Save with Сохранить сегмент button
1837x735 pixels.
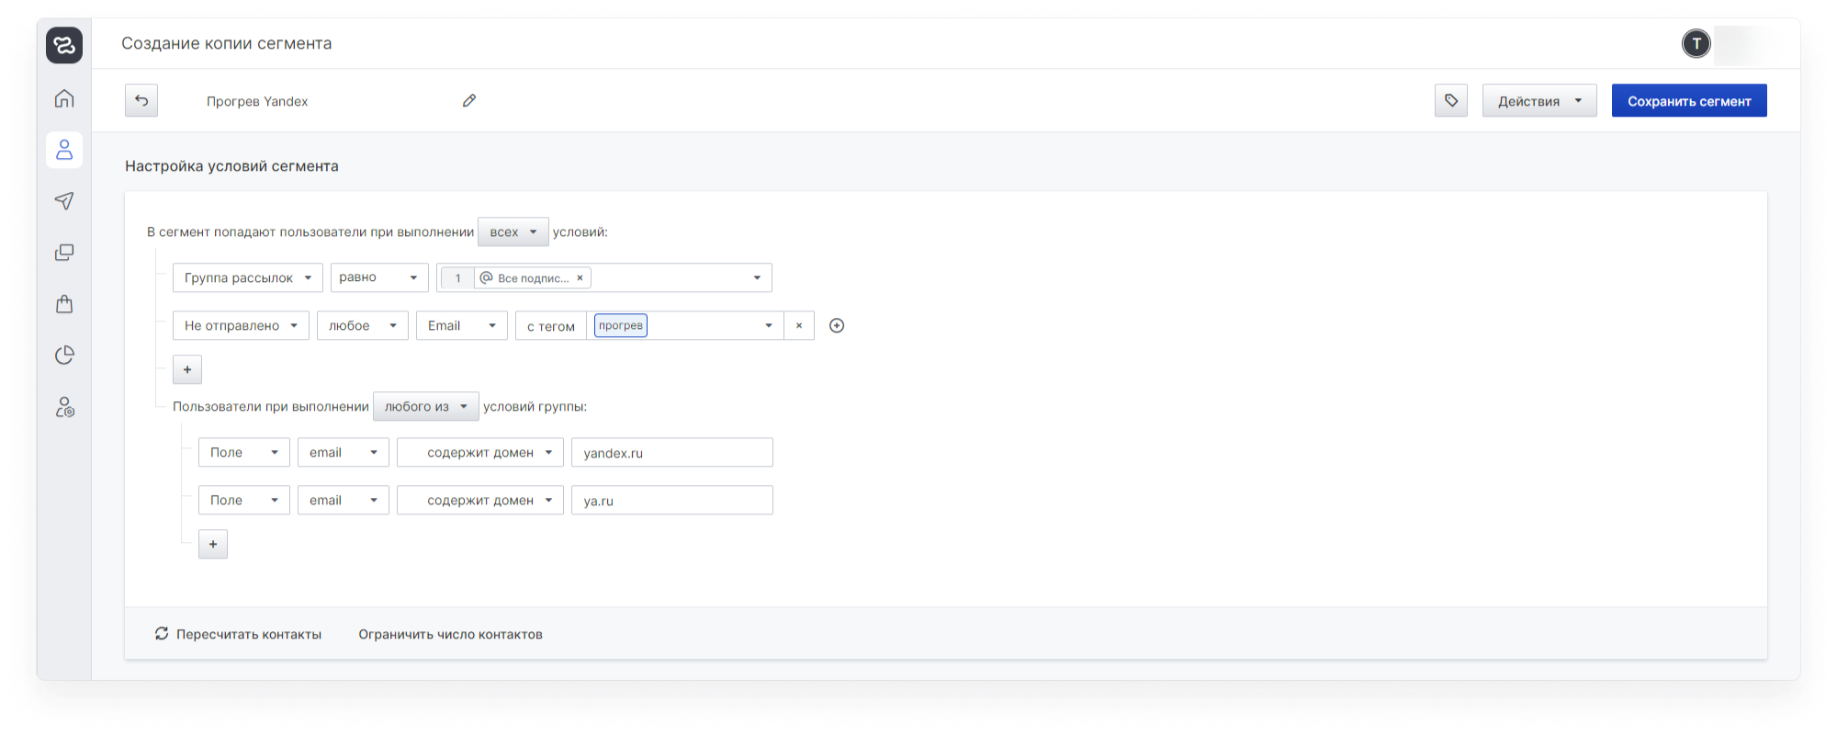tap(1689, 100)
